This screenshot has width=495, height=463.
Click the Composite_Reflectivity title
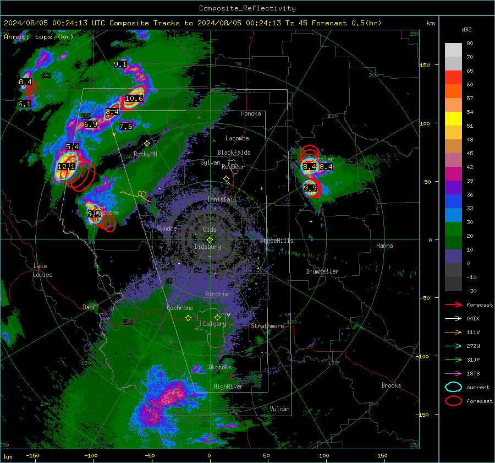point(247,8)
